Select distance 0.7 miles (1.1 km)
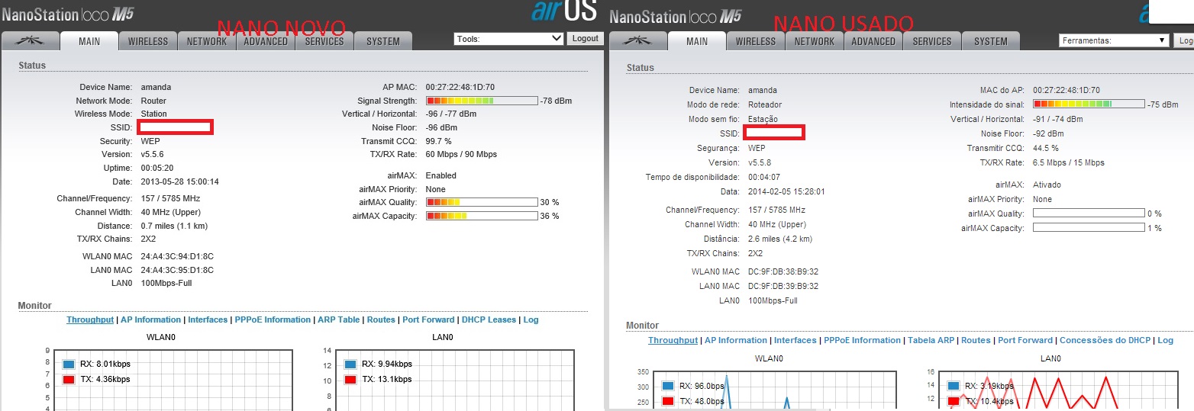Viewport: 1194px width, 411px height. [x=174, y=226]
